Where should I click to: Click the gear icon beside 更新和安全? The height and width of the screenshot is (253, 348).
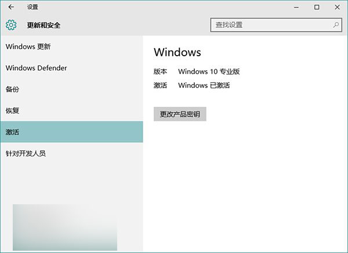pyautogui.click(x=11, y=25)
